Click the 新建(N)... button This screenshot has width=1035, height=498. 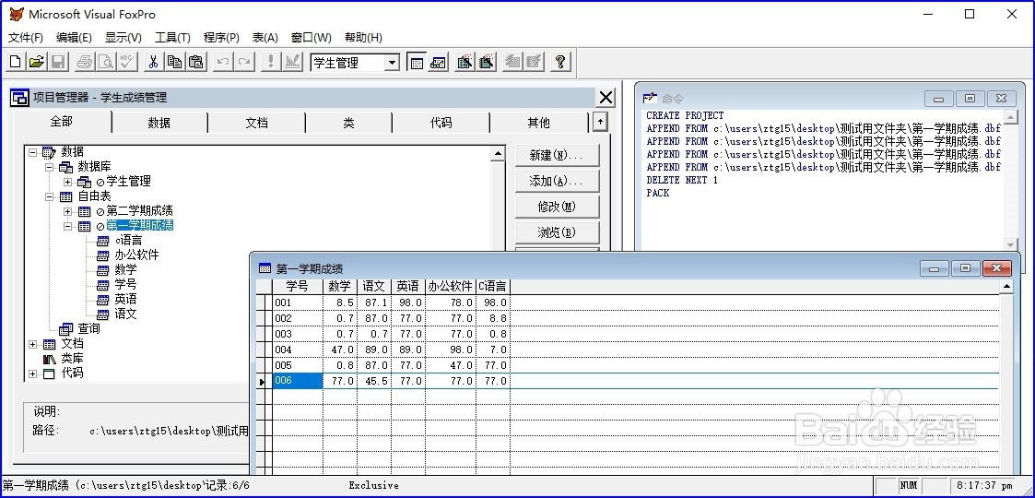point(557,155)
